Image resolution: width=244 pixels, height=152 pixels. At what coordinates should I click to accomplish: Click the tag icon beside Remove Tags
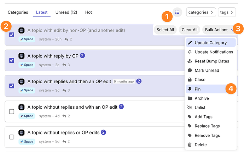click(x=190, y=135)
